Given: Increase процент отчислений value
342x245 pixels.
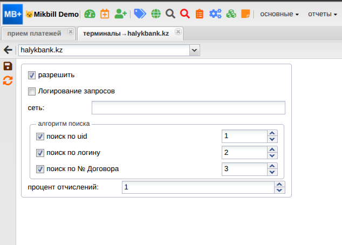Looking at the screenshot, I should (x=279, y=185).
